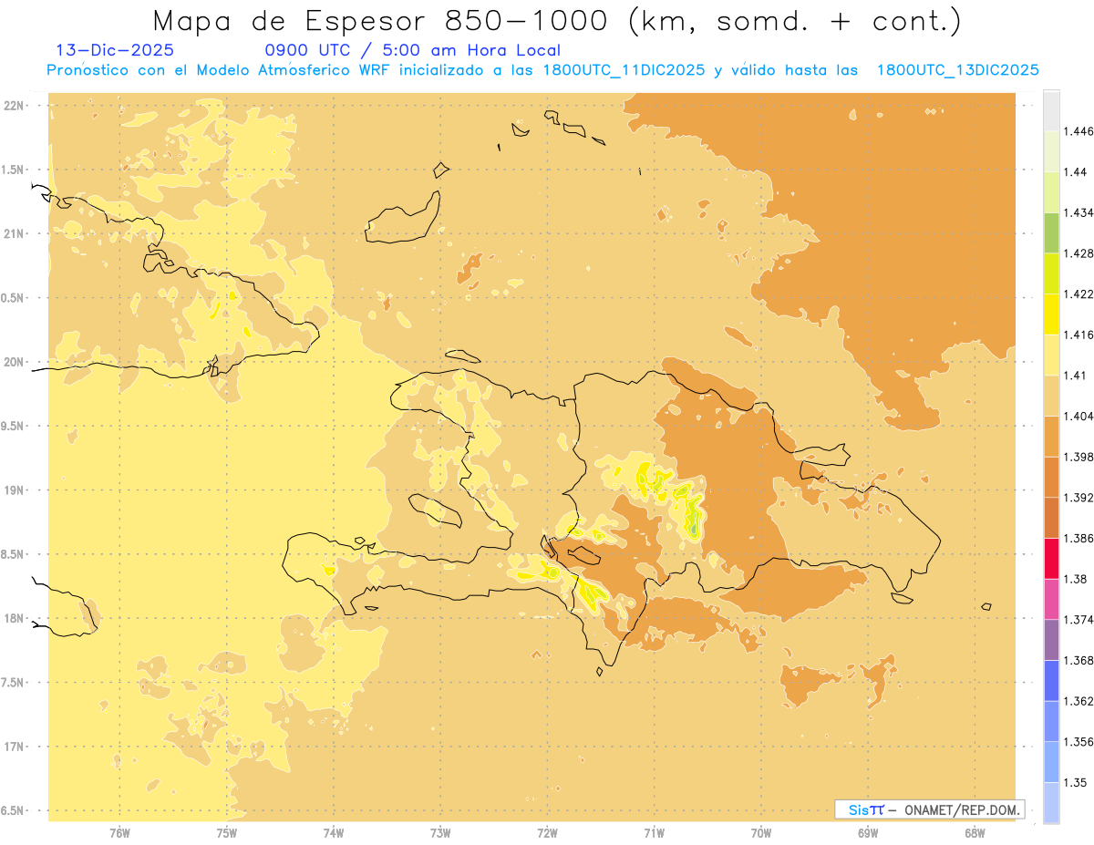Click the longitude label '75W'

[227, 832]
